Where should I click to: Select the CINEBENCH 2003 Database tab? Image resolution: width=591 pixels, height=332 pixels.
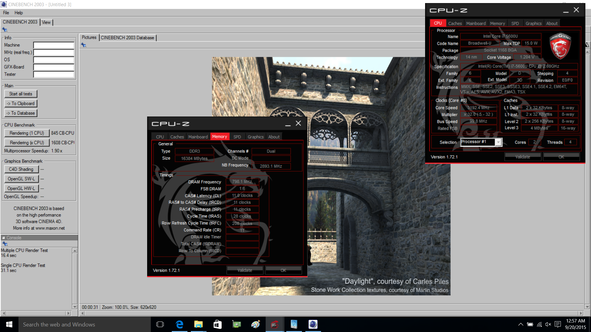pyautogui.click(x=127, y=38)
